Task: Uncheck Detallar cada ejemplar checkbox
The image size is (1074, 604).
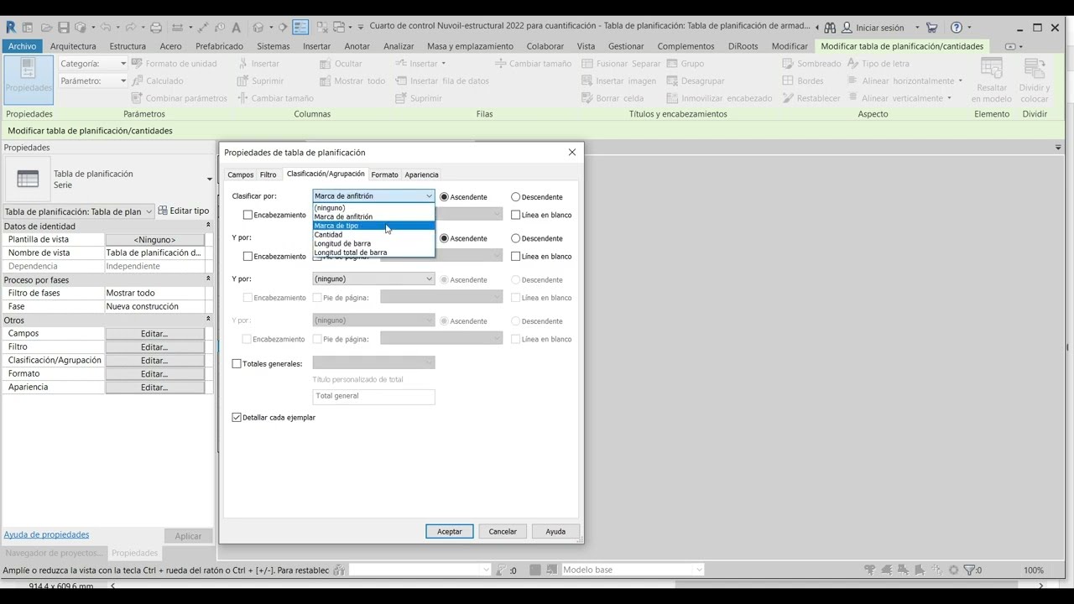Action: click(x=237, y=417)
